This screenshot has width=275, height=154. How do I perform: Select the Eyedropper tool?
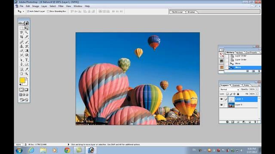27,69
